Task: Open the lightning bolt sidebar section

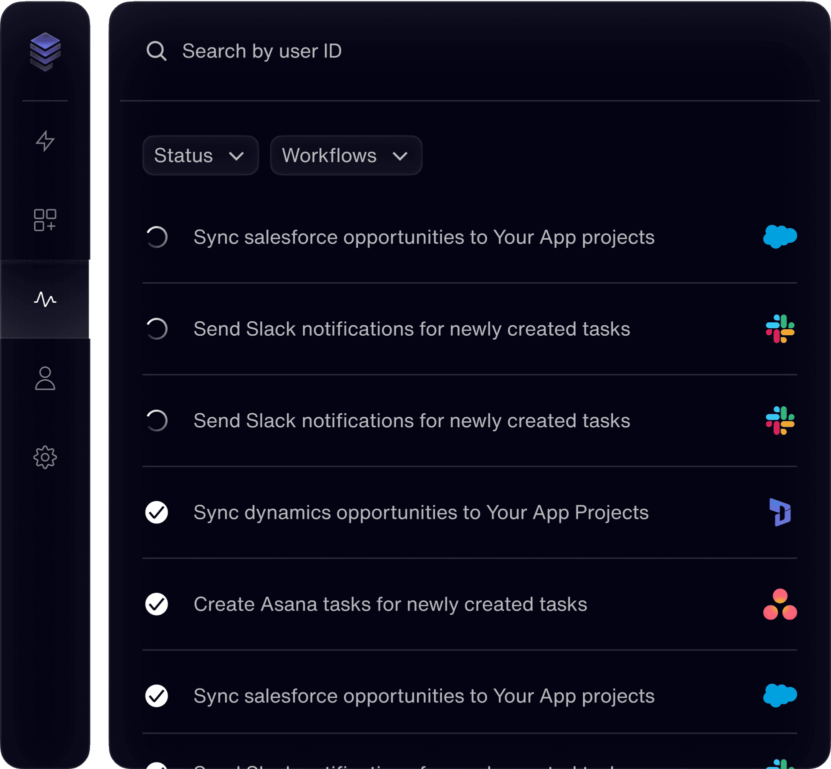Action: pyautogui.click(x=45, y=141)
